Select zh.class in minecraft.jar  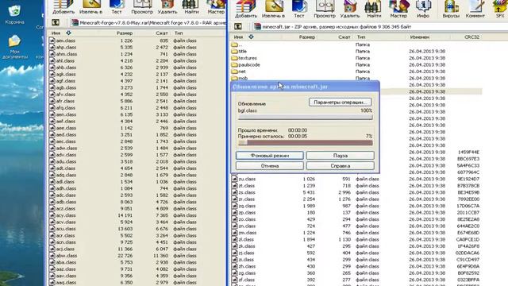coord(247,266)
